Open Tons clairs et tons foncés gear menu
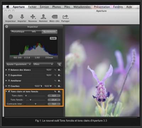This screenshot has height=128, width=142. tap(59, 91)
